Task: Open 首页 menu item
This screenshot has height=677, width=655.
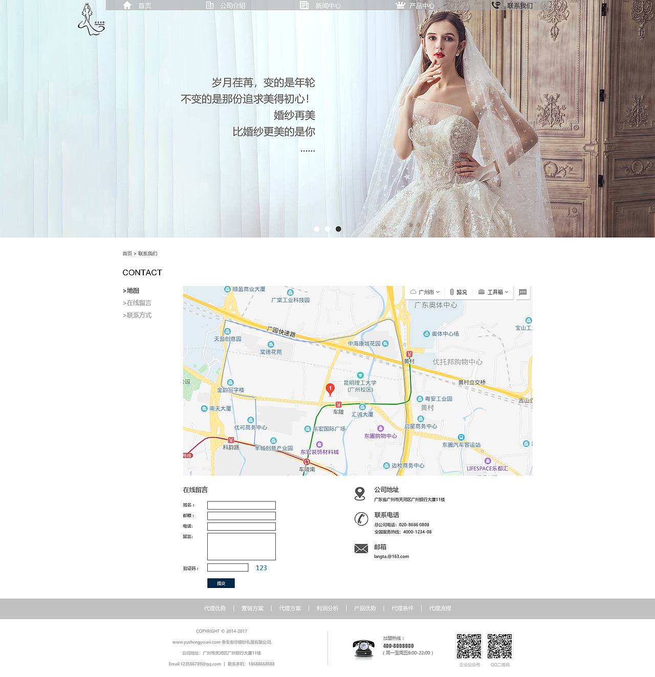Action: tap(145, 6)
